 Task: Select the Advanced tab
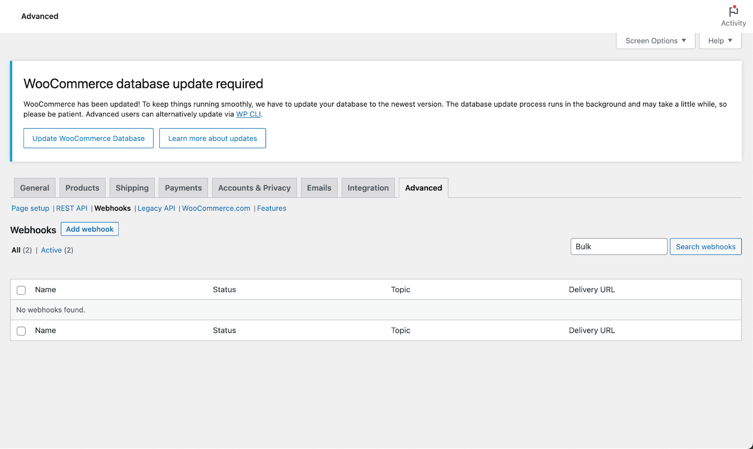(424, 188)
